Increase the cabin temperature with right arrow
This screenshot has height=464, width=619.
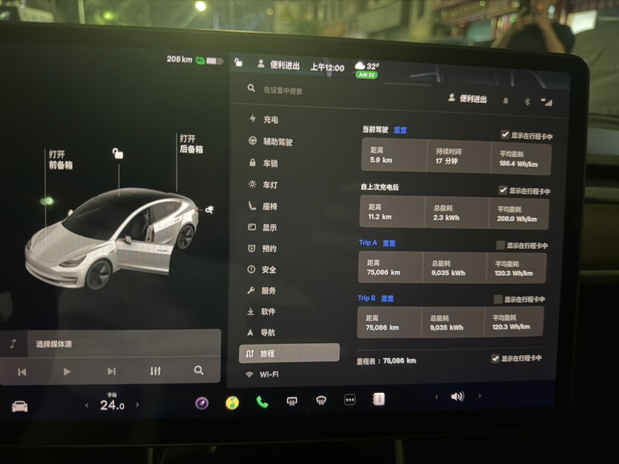pos(137,404)
